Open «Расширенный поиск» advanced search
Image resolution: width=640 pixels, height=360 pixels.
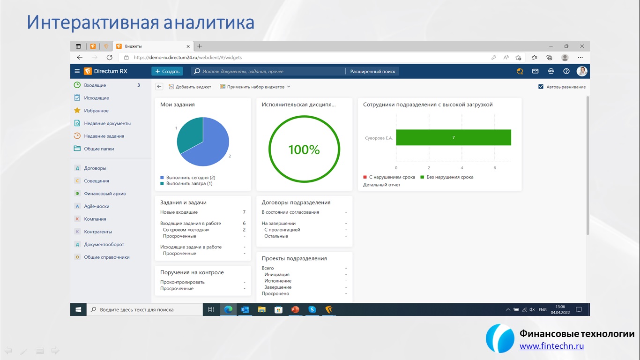[x=373, y=71]
